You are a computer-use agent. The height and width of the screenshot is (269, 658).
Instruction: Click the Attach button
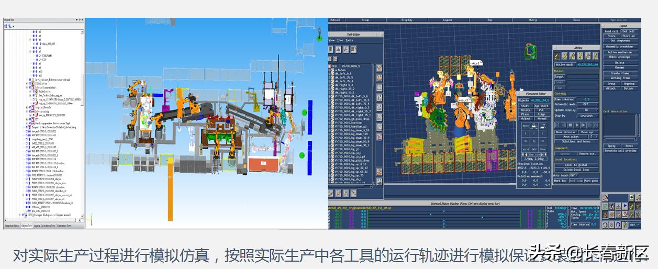pos(611,88)
